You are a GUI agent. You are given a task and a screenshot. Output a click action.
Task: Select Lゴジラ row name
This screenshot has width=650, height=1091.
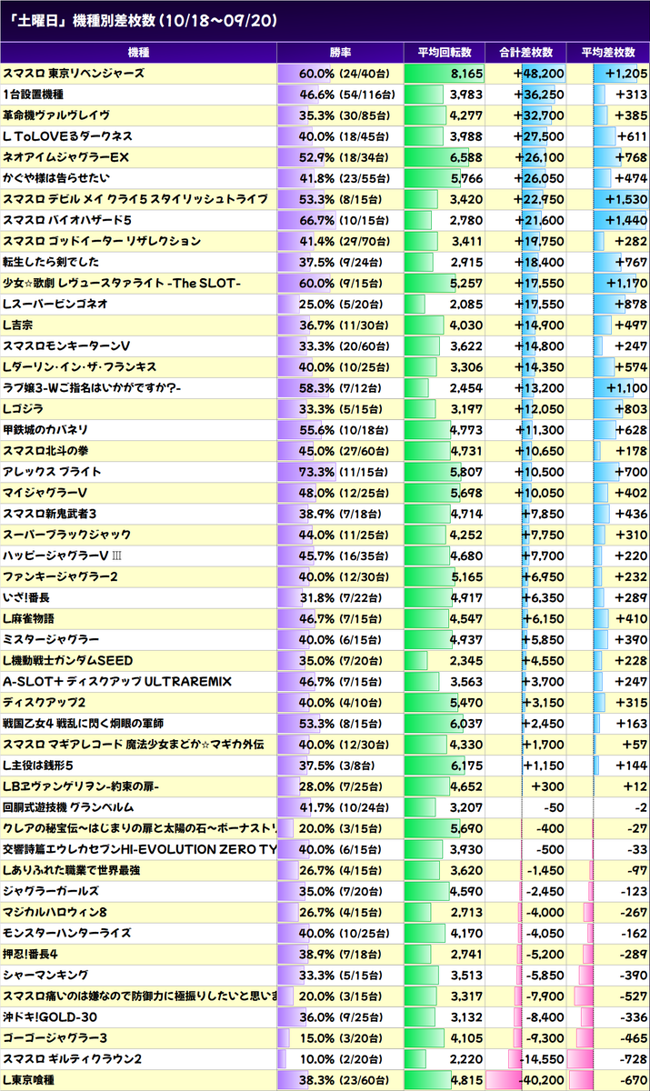[x=25, y=408]
